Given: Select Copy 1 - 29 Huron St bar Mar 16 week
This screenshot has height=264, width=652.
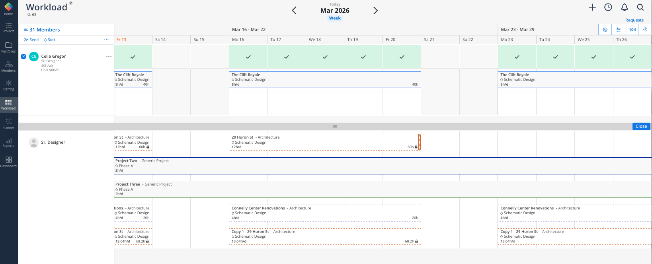Looking at the screenshot, I should click(x=325, y=237).
